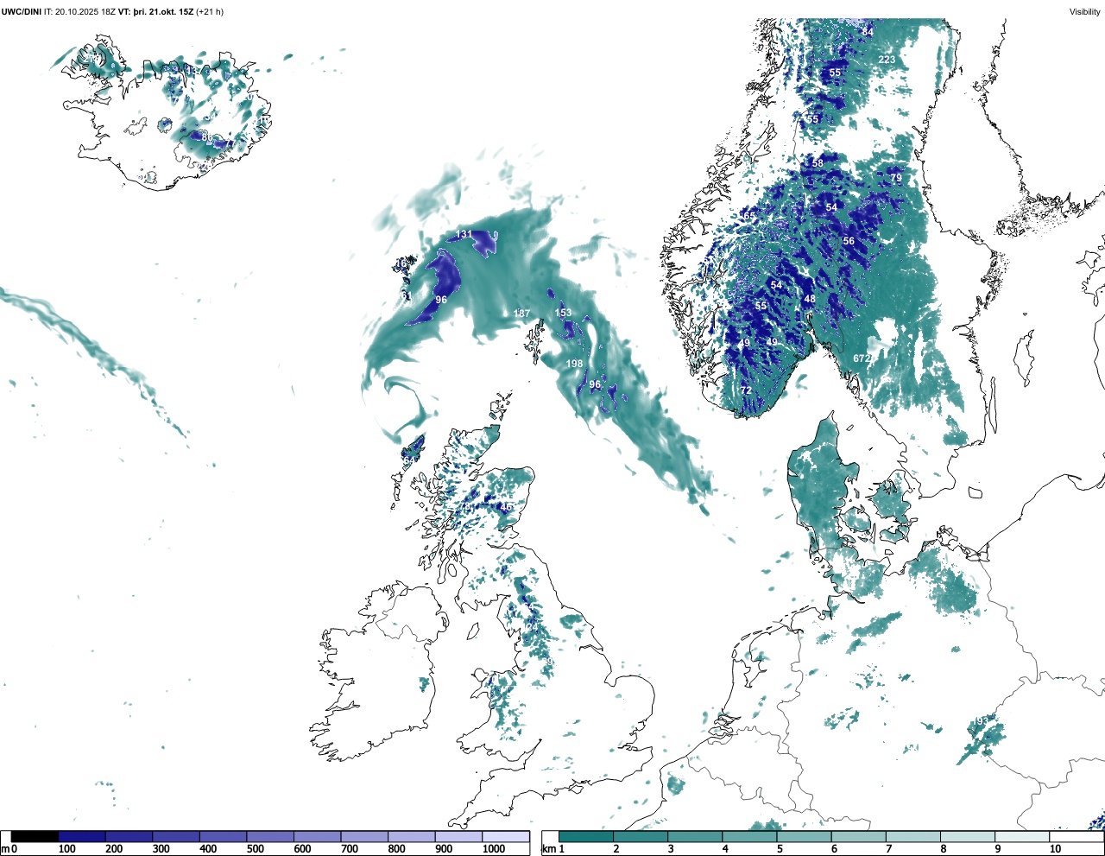Click the 7–8 km light teal swatch
This screenshot has height=856, width=1105.
(x=912, y=836)
